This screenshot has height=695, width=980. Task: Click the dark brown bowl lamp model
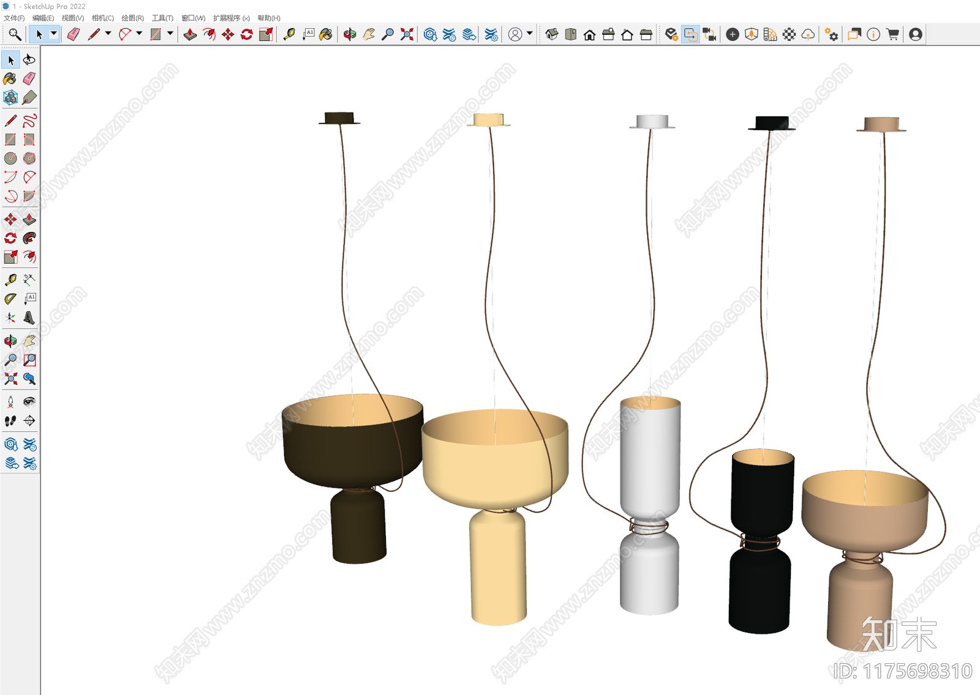tap(353, 478)
